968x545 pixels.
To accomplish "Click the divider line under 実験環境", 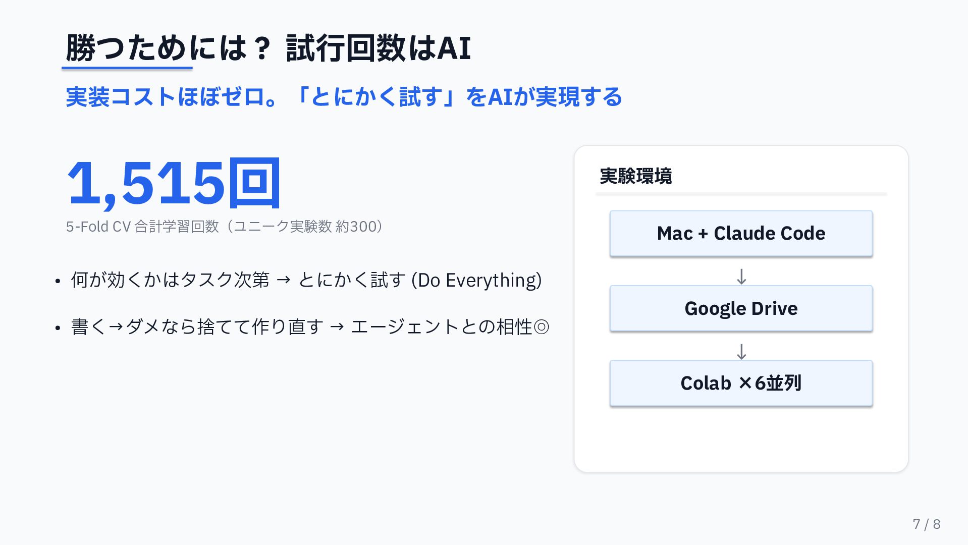I will 741,194.
